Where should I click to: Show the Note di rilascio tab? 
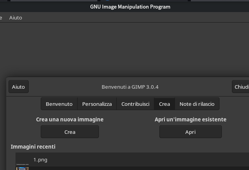(x=197, y=104)
